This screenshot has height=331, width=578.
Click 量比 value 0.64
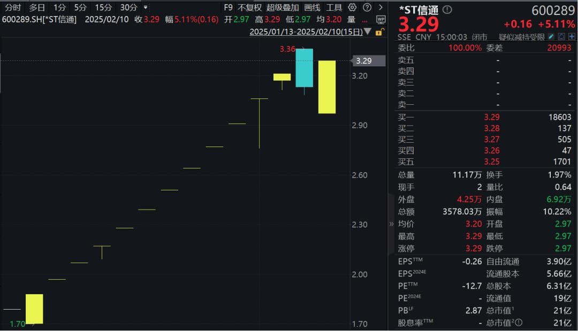coord(563,187)
